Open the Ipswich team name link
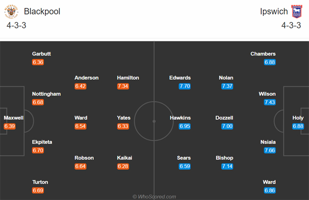This screenshot has height=200, width=309. 274,11
